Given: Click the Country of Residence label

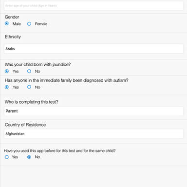Looking at the screenshot, I should [x=25, y=125].
